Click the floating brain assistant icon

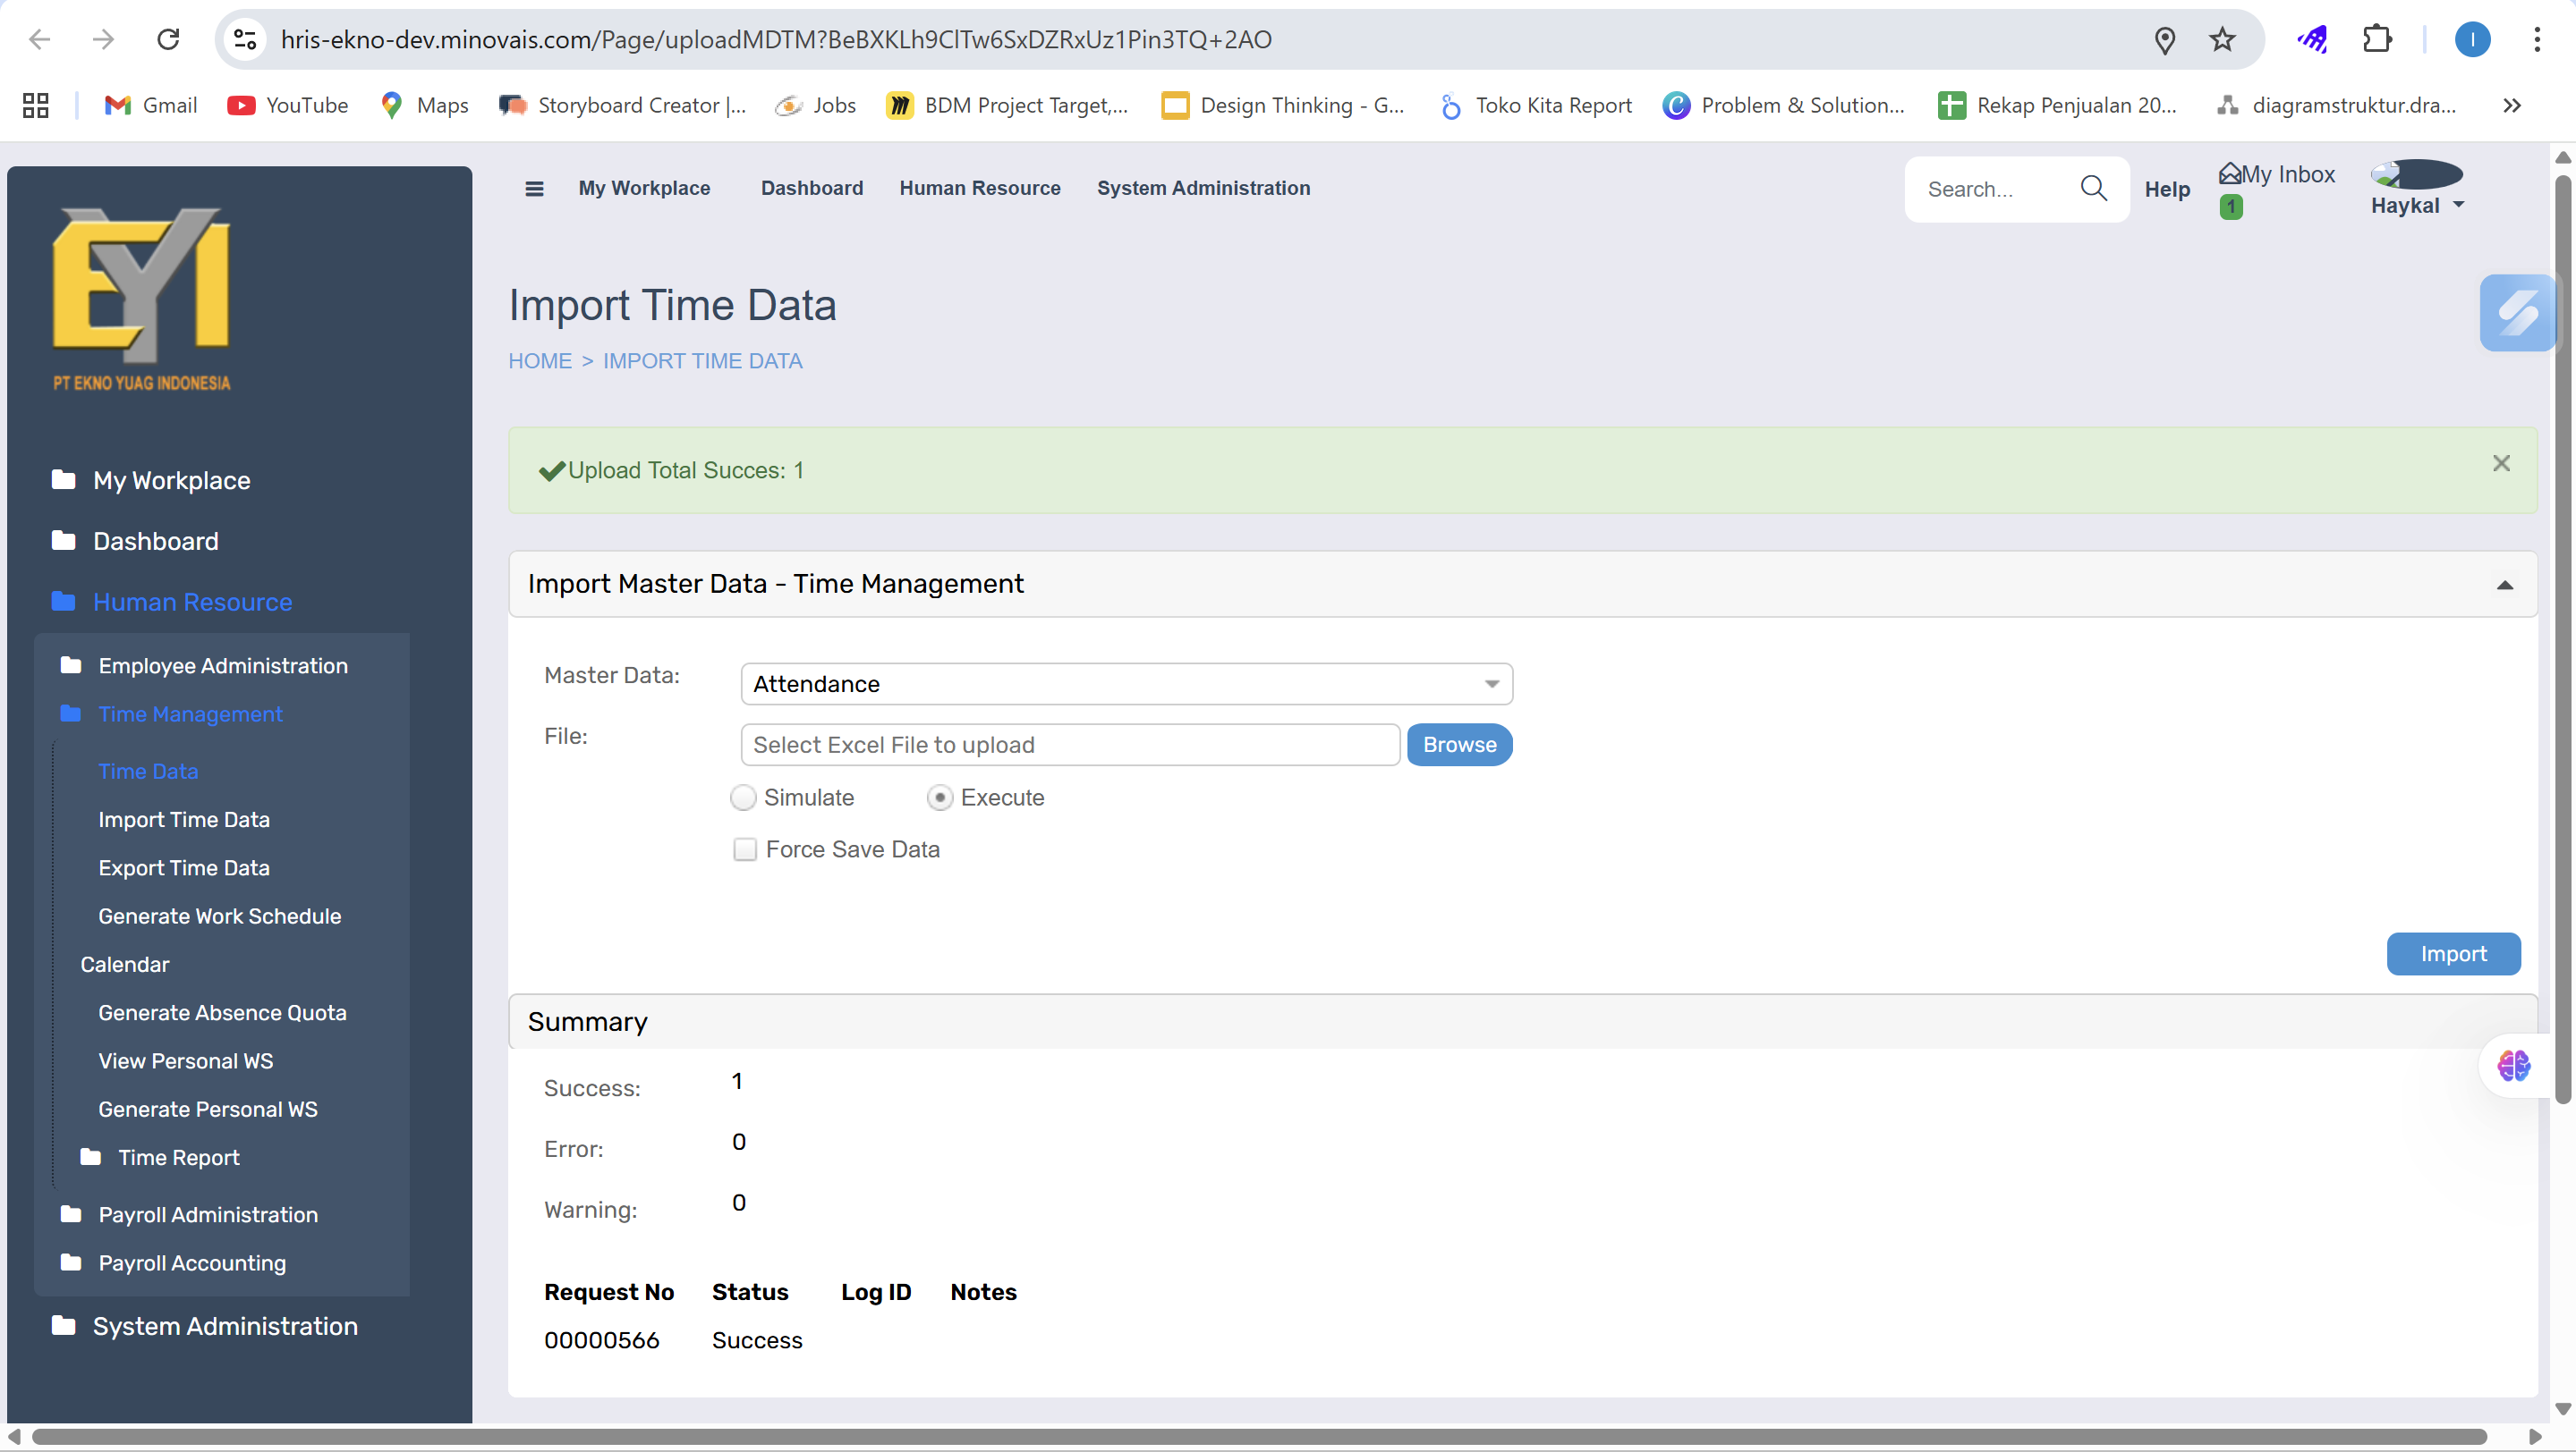coord(2513,1065)
